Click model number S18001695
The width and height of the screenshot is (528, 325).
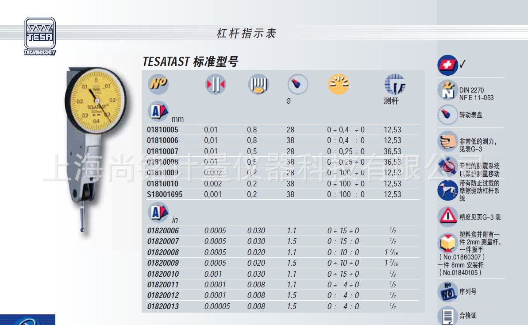pyautogui.click(x=165, y=194)
